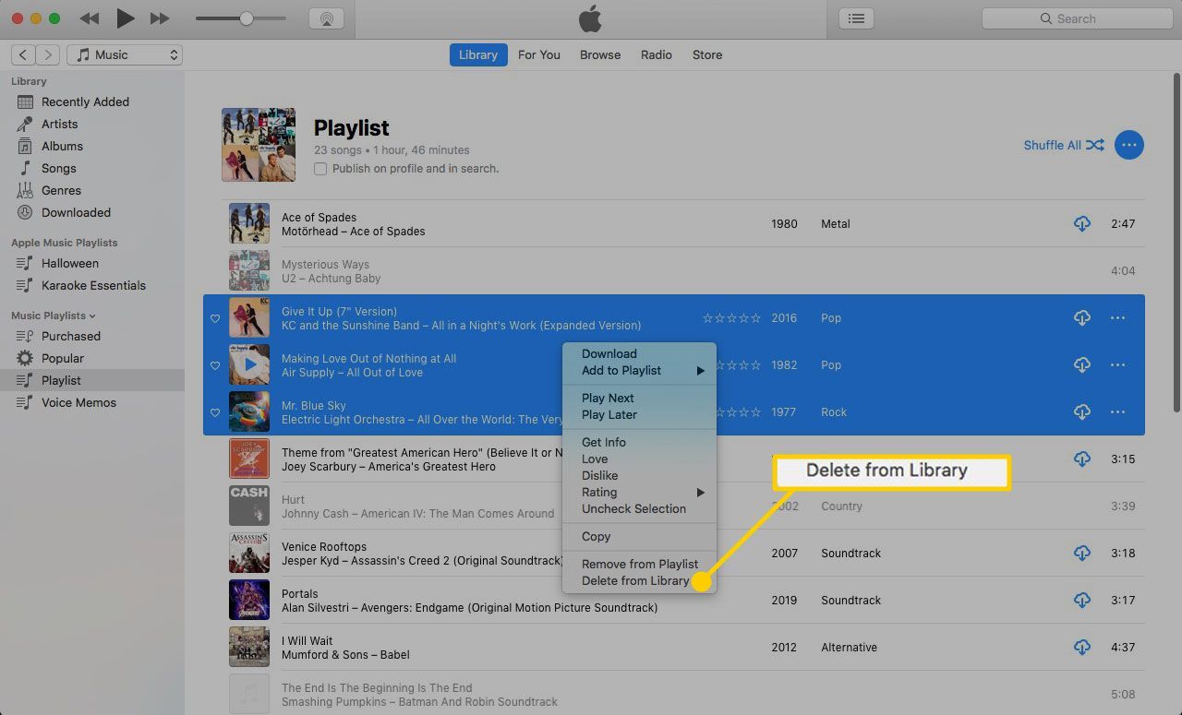The image size is (1182, 715).
Task: Skip ahead with the fast-forward button
Action: 160,18
